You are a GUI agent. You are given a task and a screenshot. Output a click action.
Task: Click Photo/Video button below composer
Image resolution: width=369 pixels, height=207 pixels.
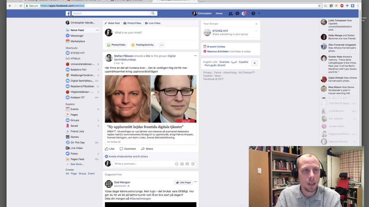click(x=116, y=45)
